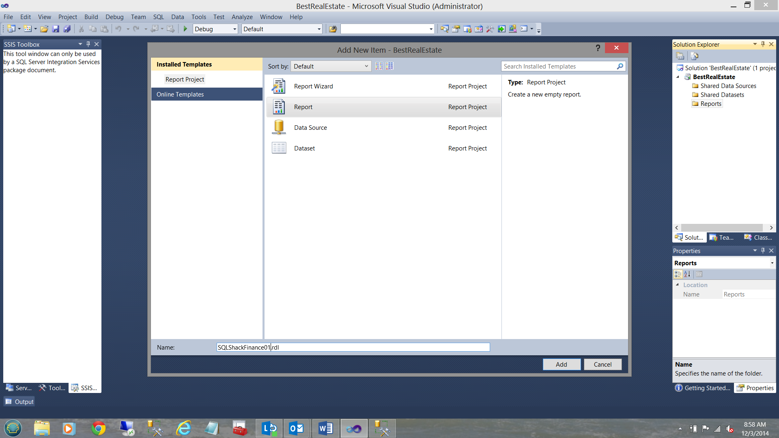Screen dimensions: 779x438
Task: Click the Cancel button
Action: [x=603, y=364]
